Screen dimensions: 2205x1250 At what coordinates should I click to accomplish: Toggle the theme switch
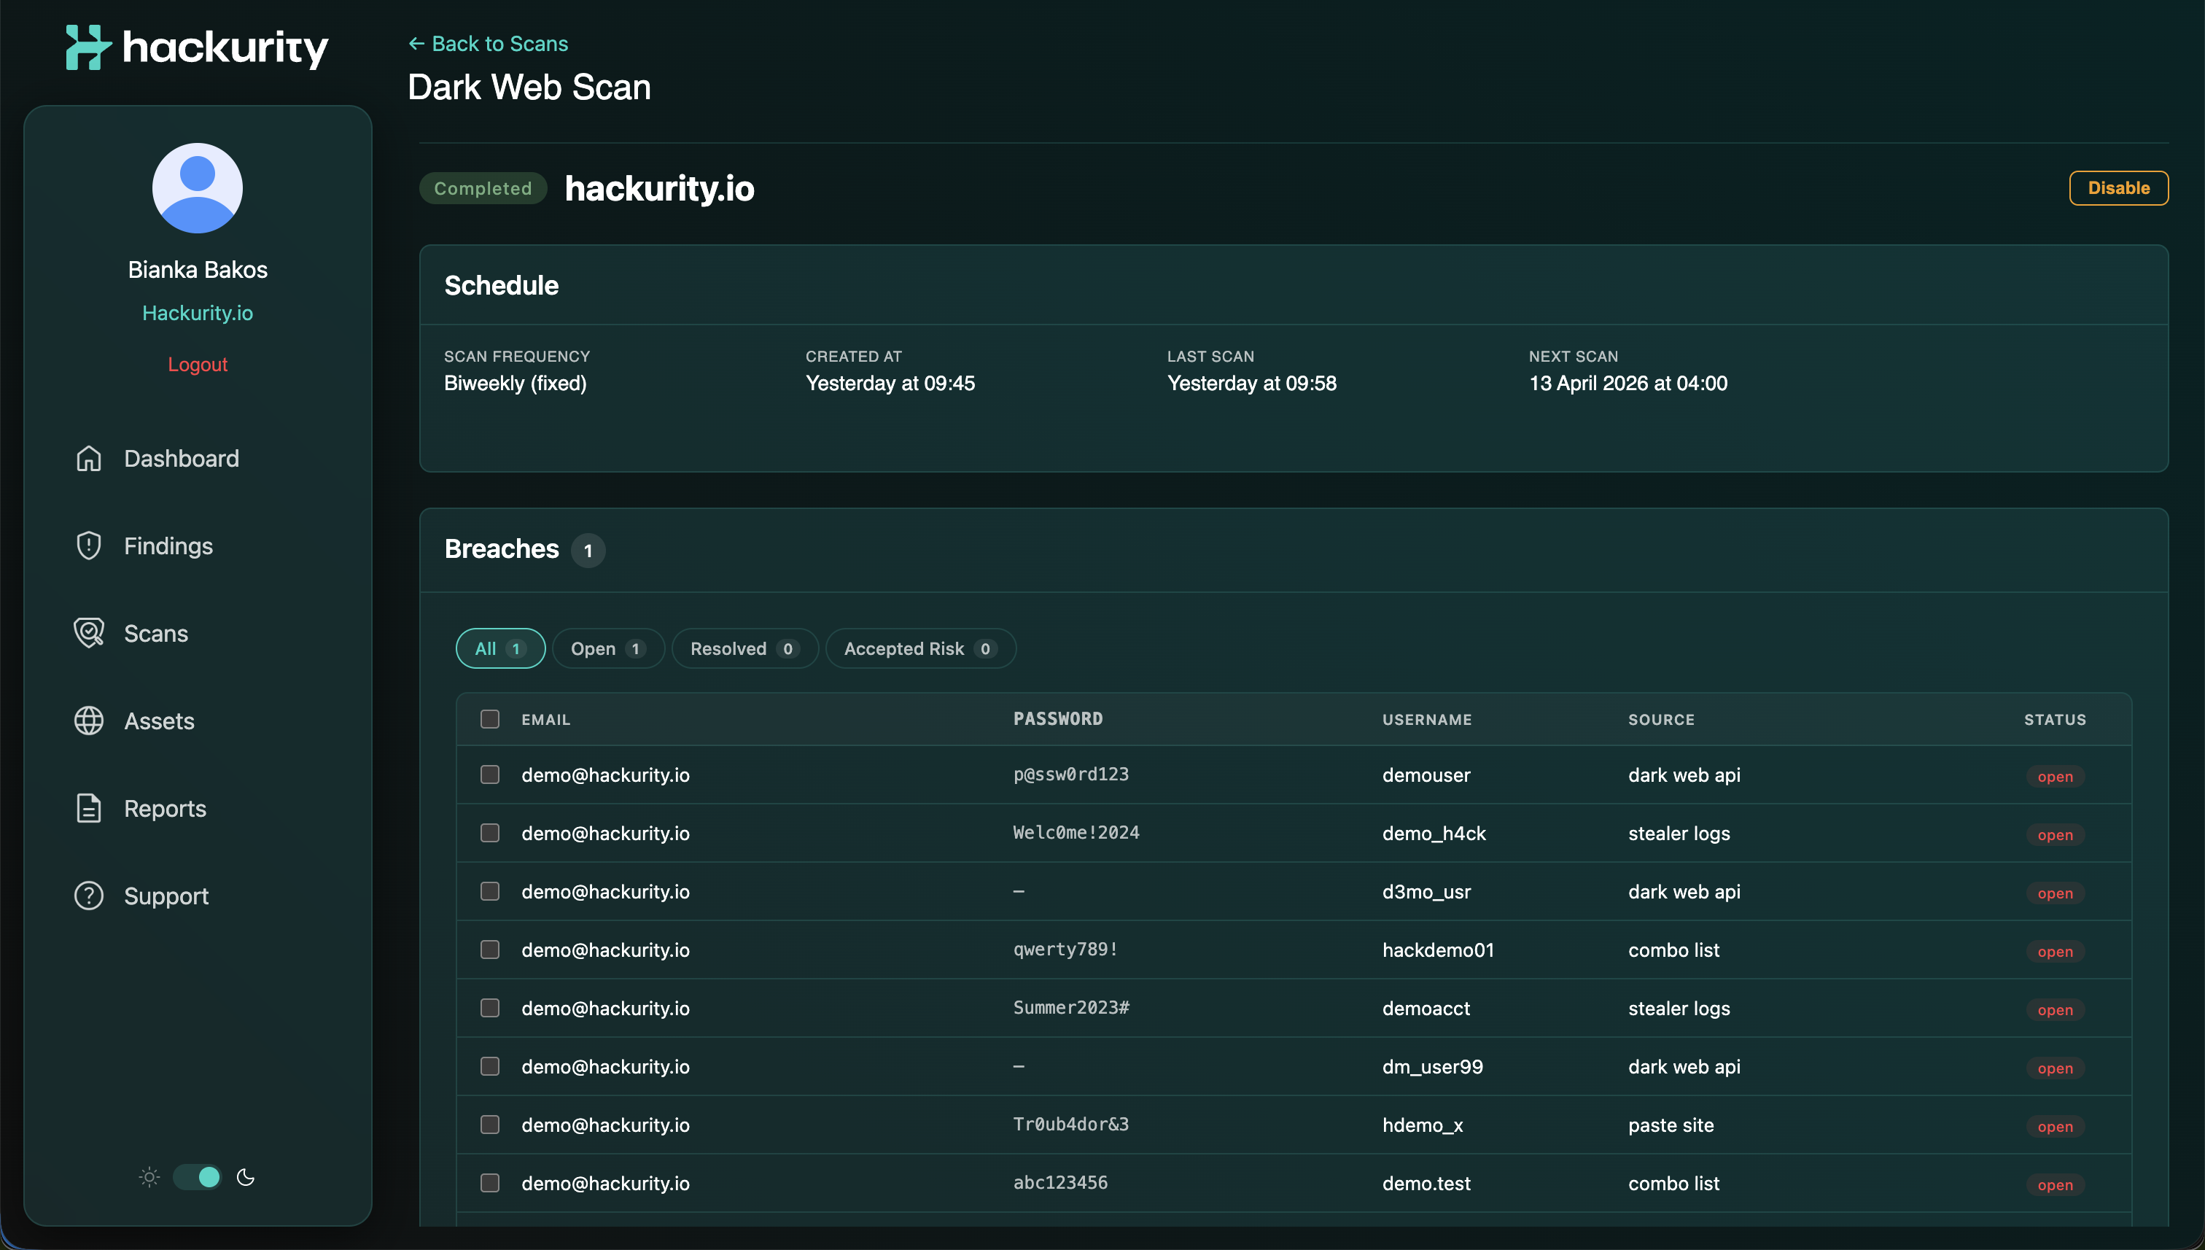pyautogui.click(x=197, y=1177)
